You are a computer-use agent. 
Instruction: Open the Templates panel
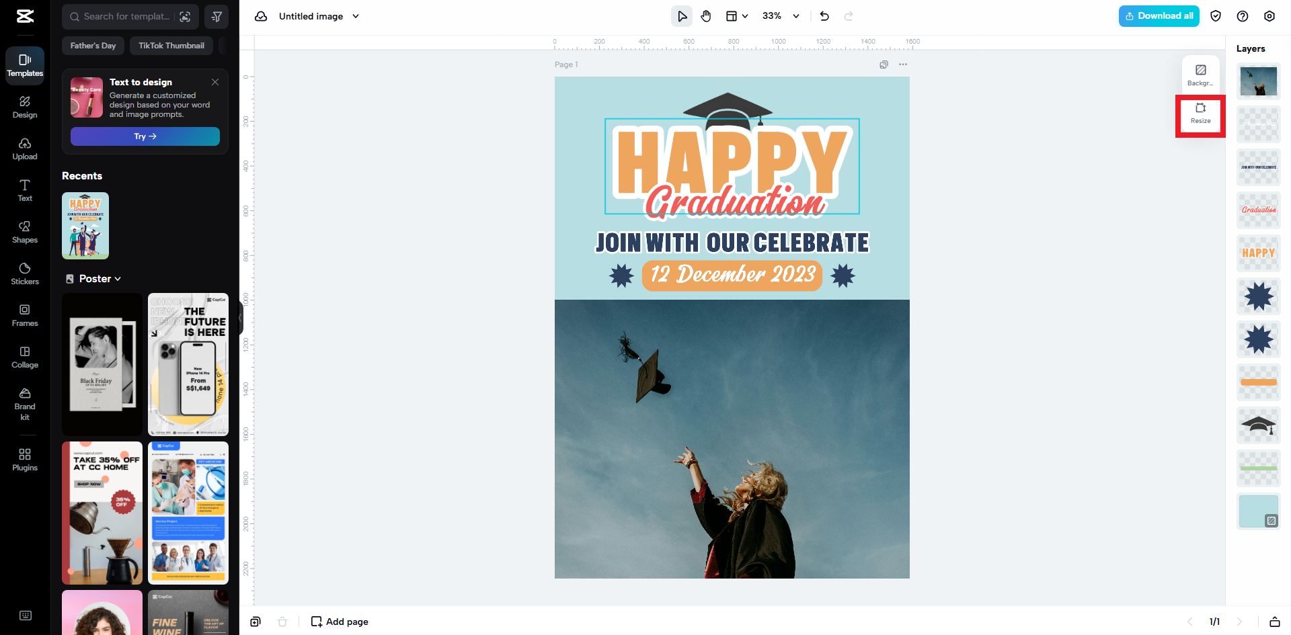point(24,66)
